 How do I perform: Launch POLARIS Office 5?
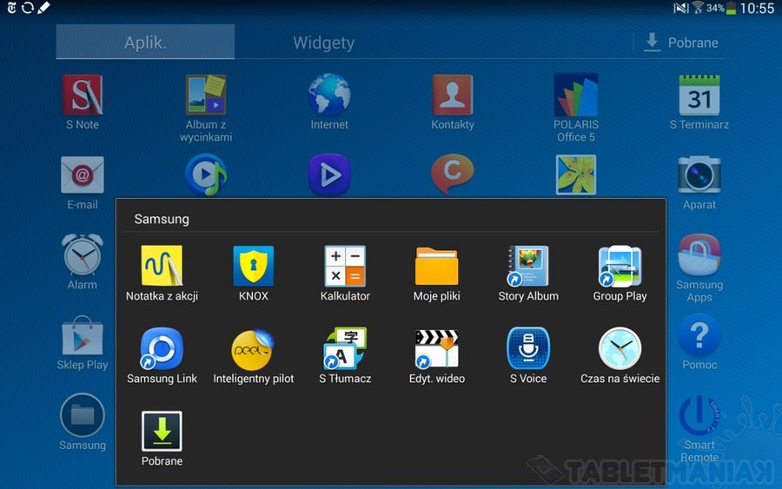[576, 95]
